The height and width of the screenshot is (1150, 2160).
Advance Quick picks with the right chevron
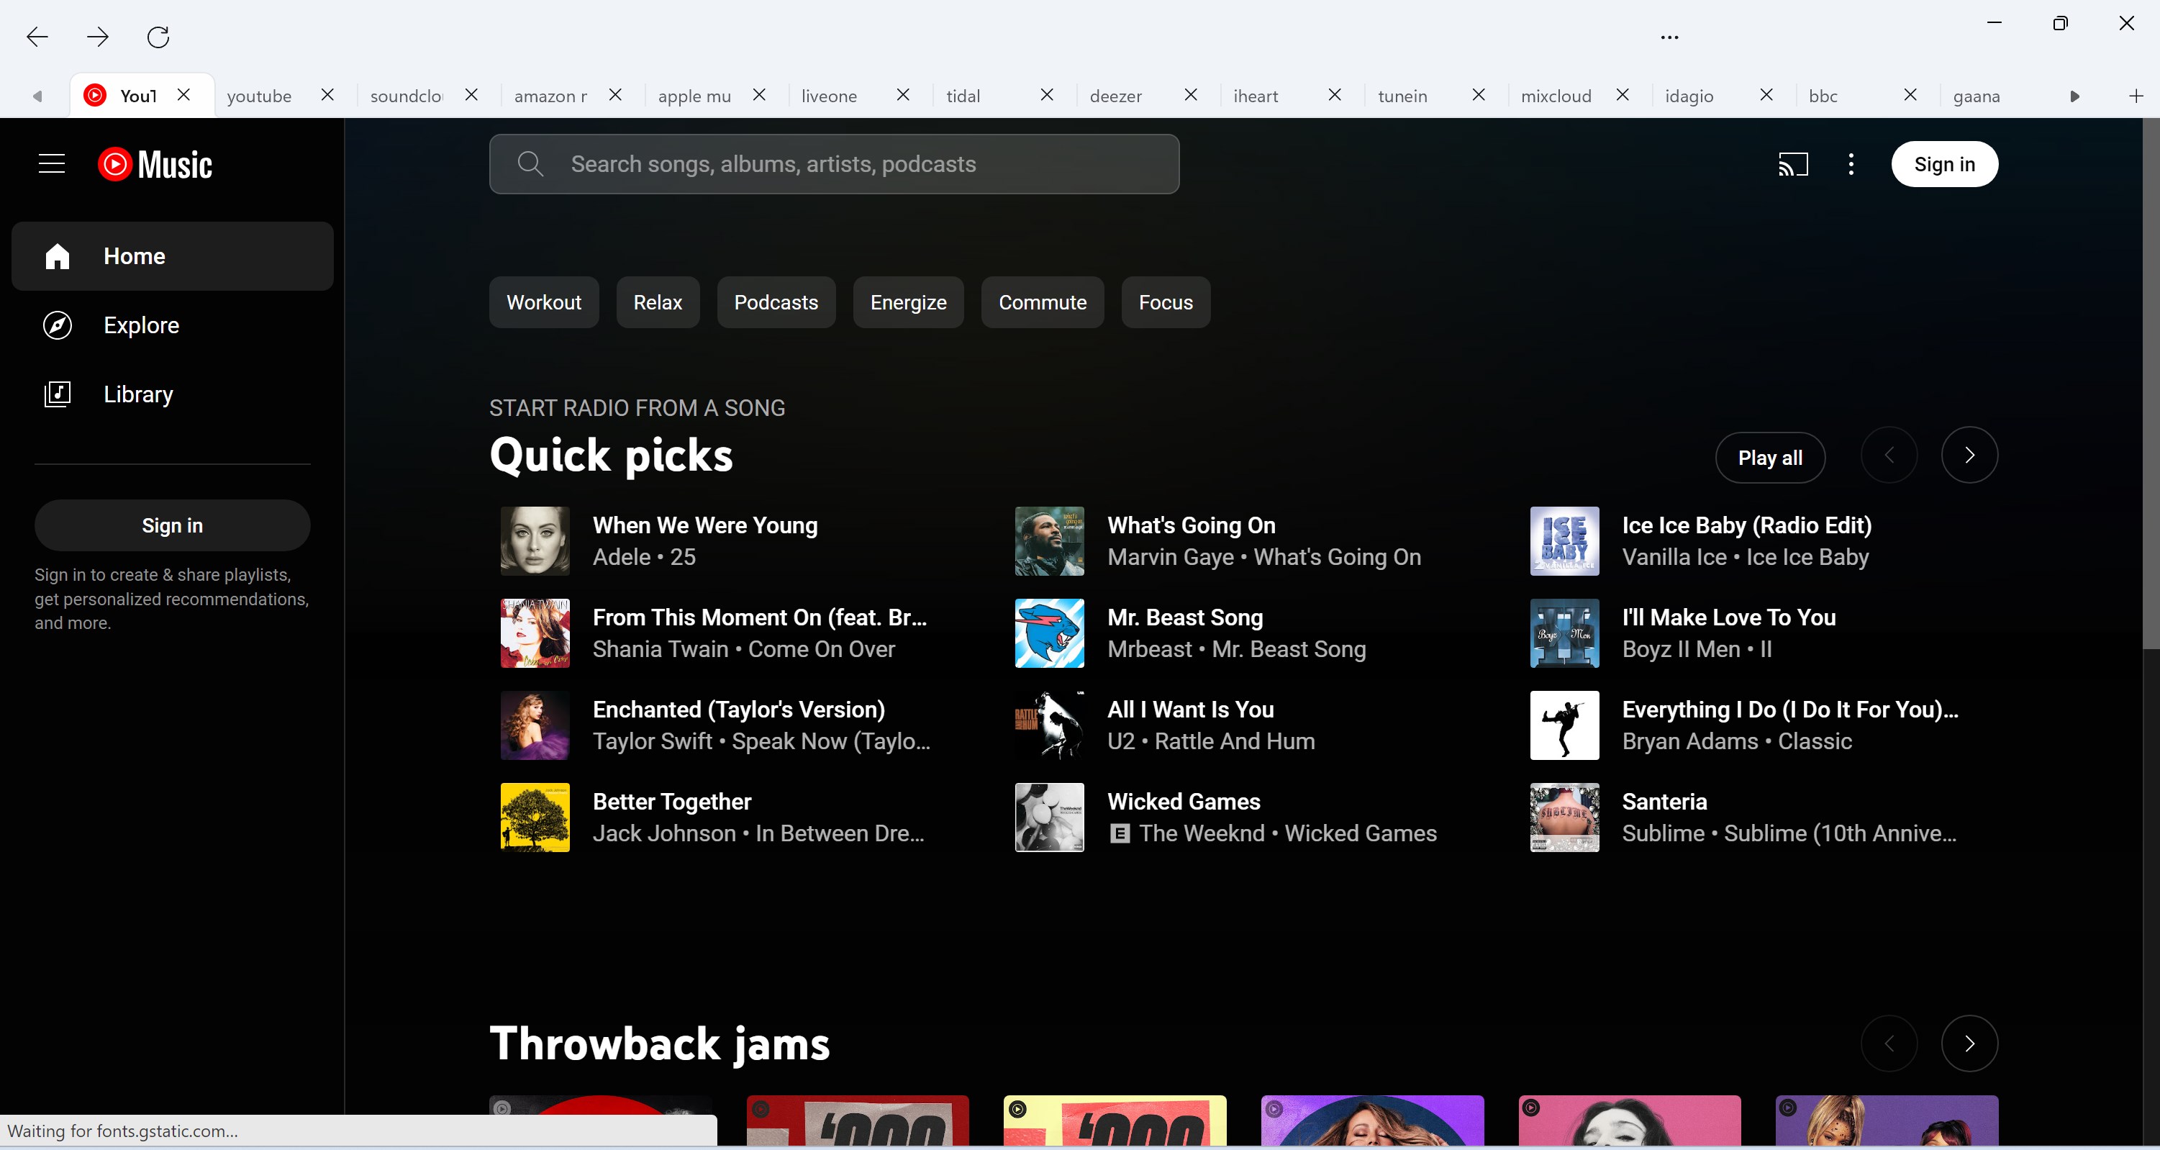[1969, 455]
